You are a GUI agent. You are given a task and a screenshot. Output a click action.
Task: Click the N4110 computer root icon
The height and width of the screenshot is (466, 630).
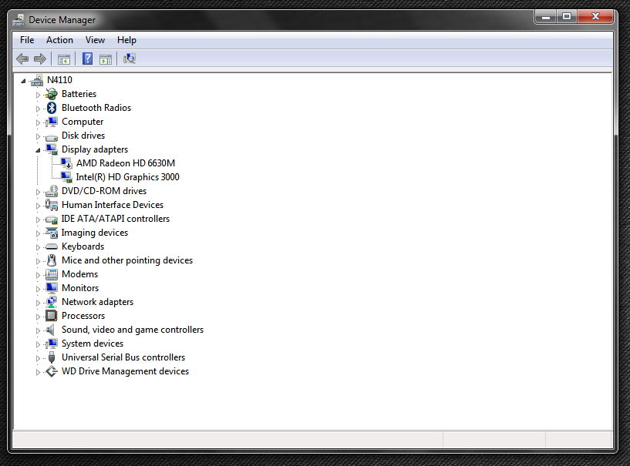pyautogui.click(x=37, y=80)
